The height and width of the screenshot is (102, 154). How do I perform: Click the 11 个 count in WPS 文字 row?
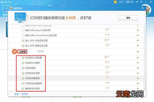(x=107, y=40)
